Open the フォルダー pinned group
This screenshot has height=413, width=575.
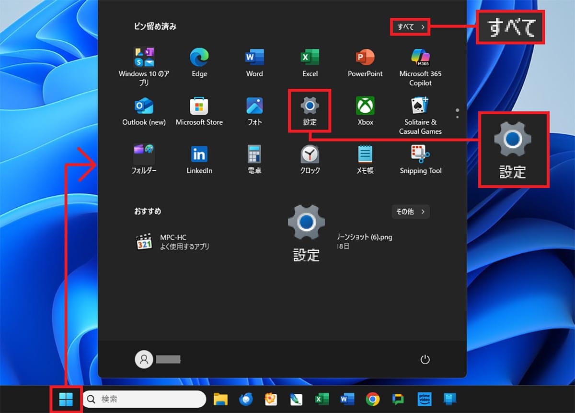pos(144,160)
